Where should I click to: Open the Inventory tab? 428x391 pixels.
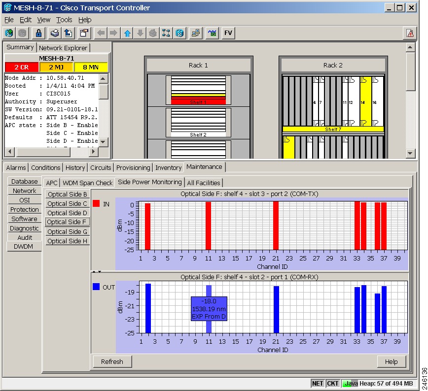tap(169, 168)
